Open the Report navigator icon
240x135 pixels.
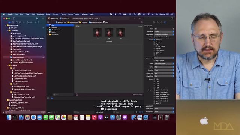pyautogui.click(x=38, y=22)
